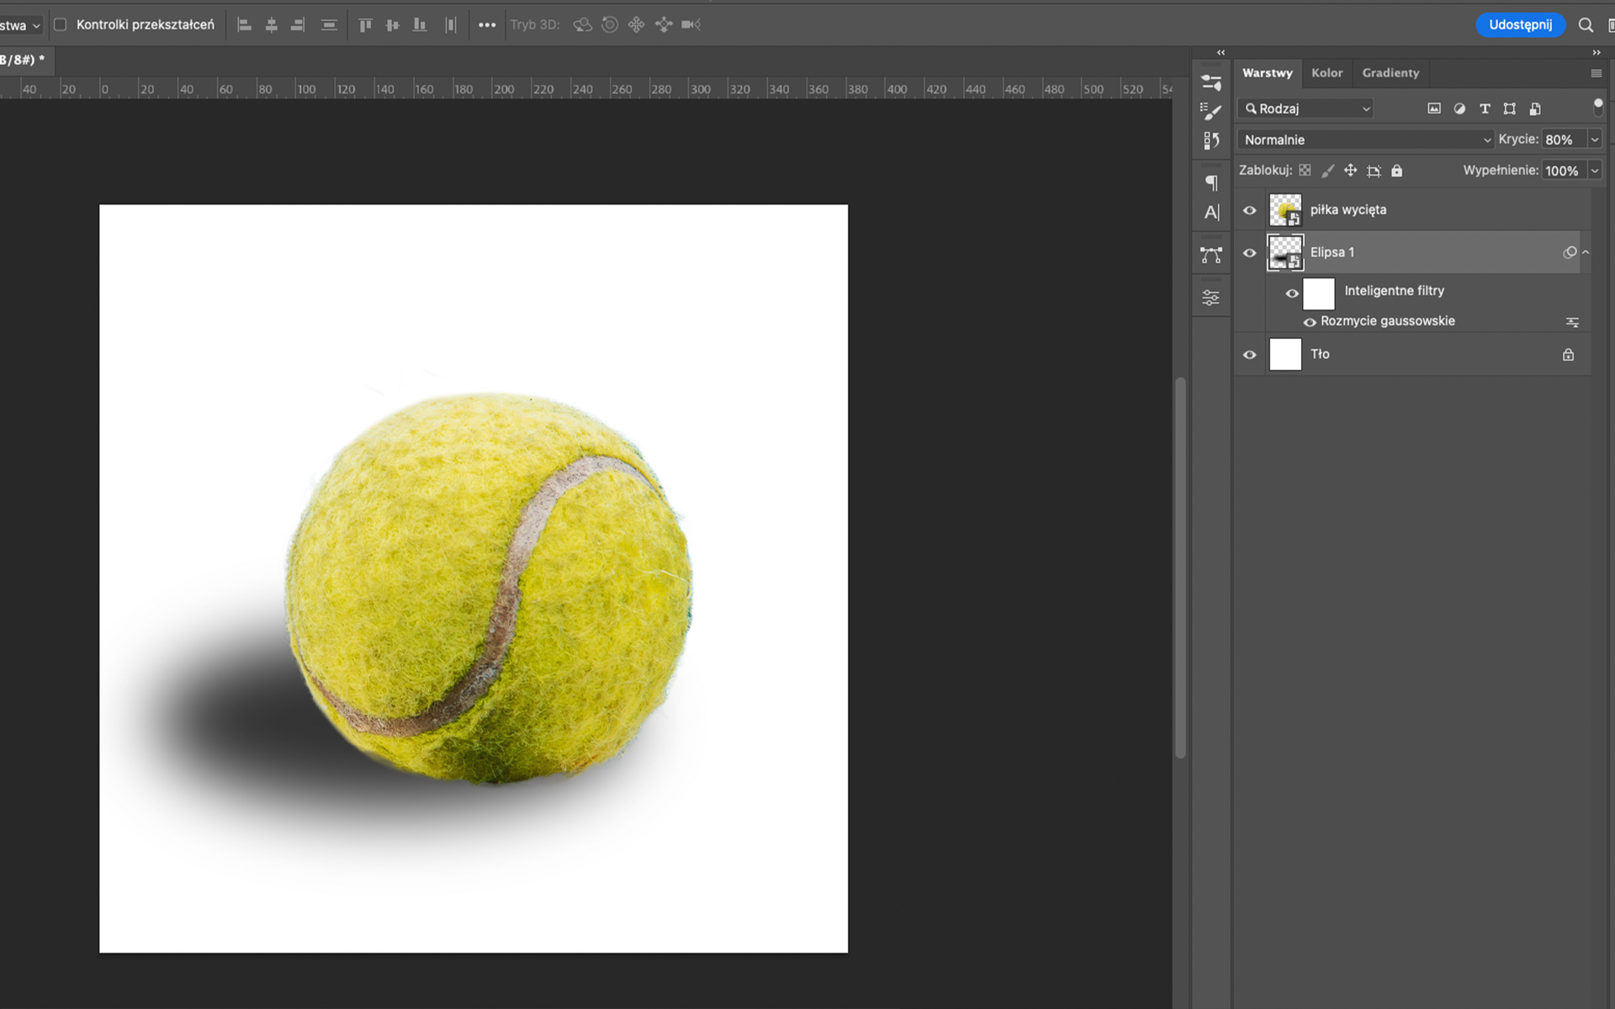The height and width of the screenshot is (1009, 1615).
Task: Toggle prevent artboard auto-nesting lock
Action: click(1374, 171)
